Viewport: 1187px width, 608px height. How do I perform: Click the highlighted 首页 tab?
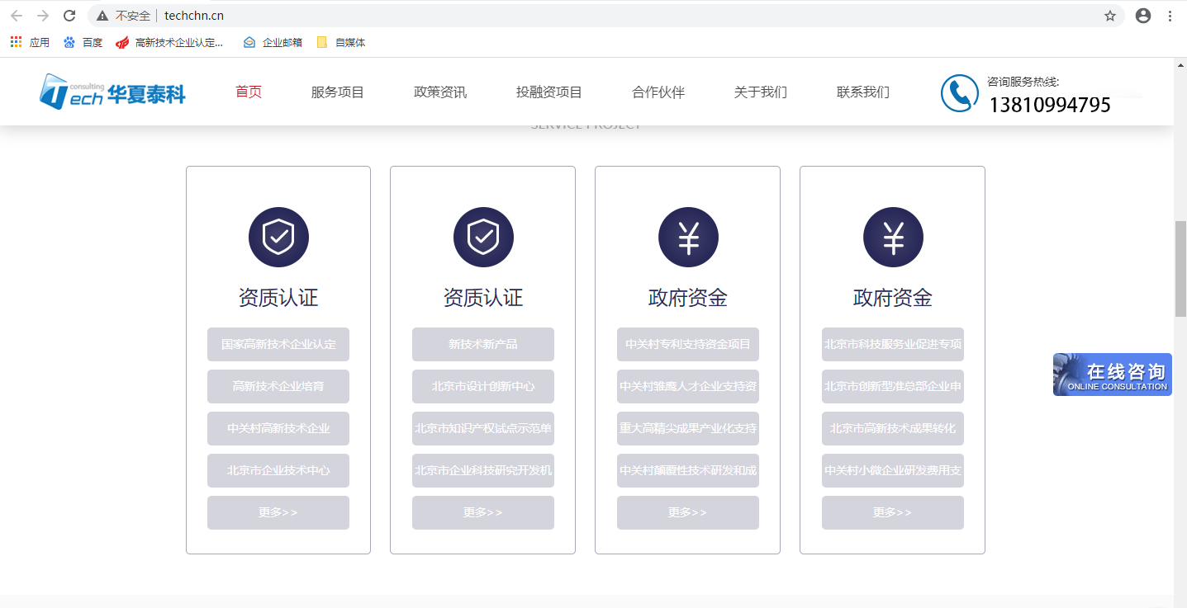point(248,92)
